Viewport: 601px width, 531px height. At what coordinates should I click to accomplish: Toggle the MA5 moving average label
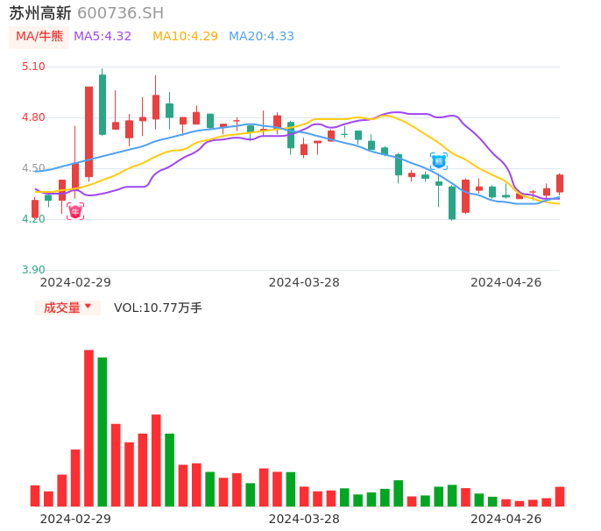103,37
